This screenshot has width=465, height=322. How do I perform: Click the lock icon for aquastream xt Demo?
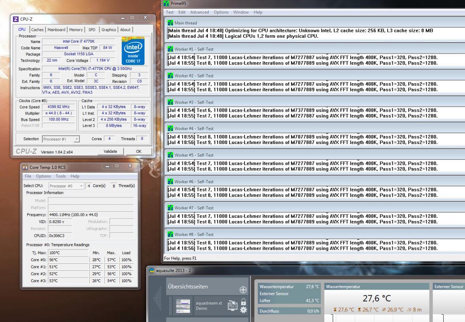tap(243, 302)
